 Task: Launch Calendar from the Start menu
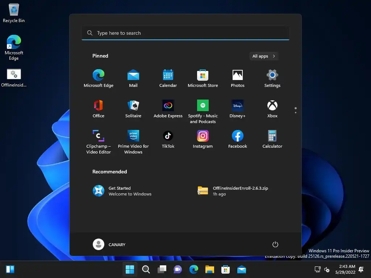coord(168,79)
